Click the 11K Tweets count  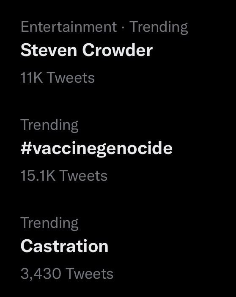click(58, 78)
